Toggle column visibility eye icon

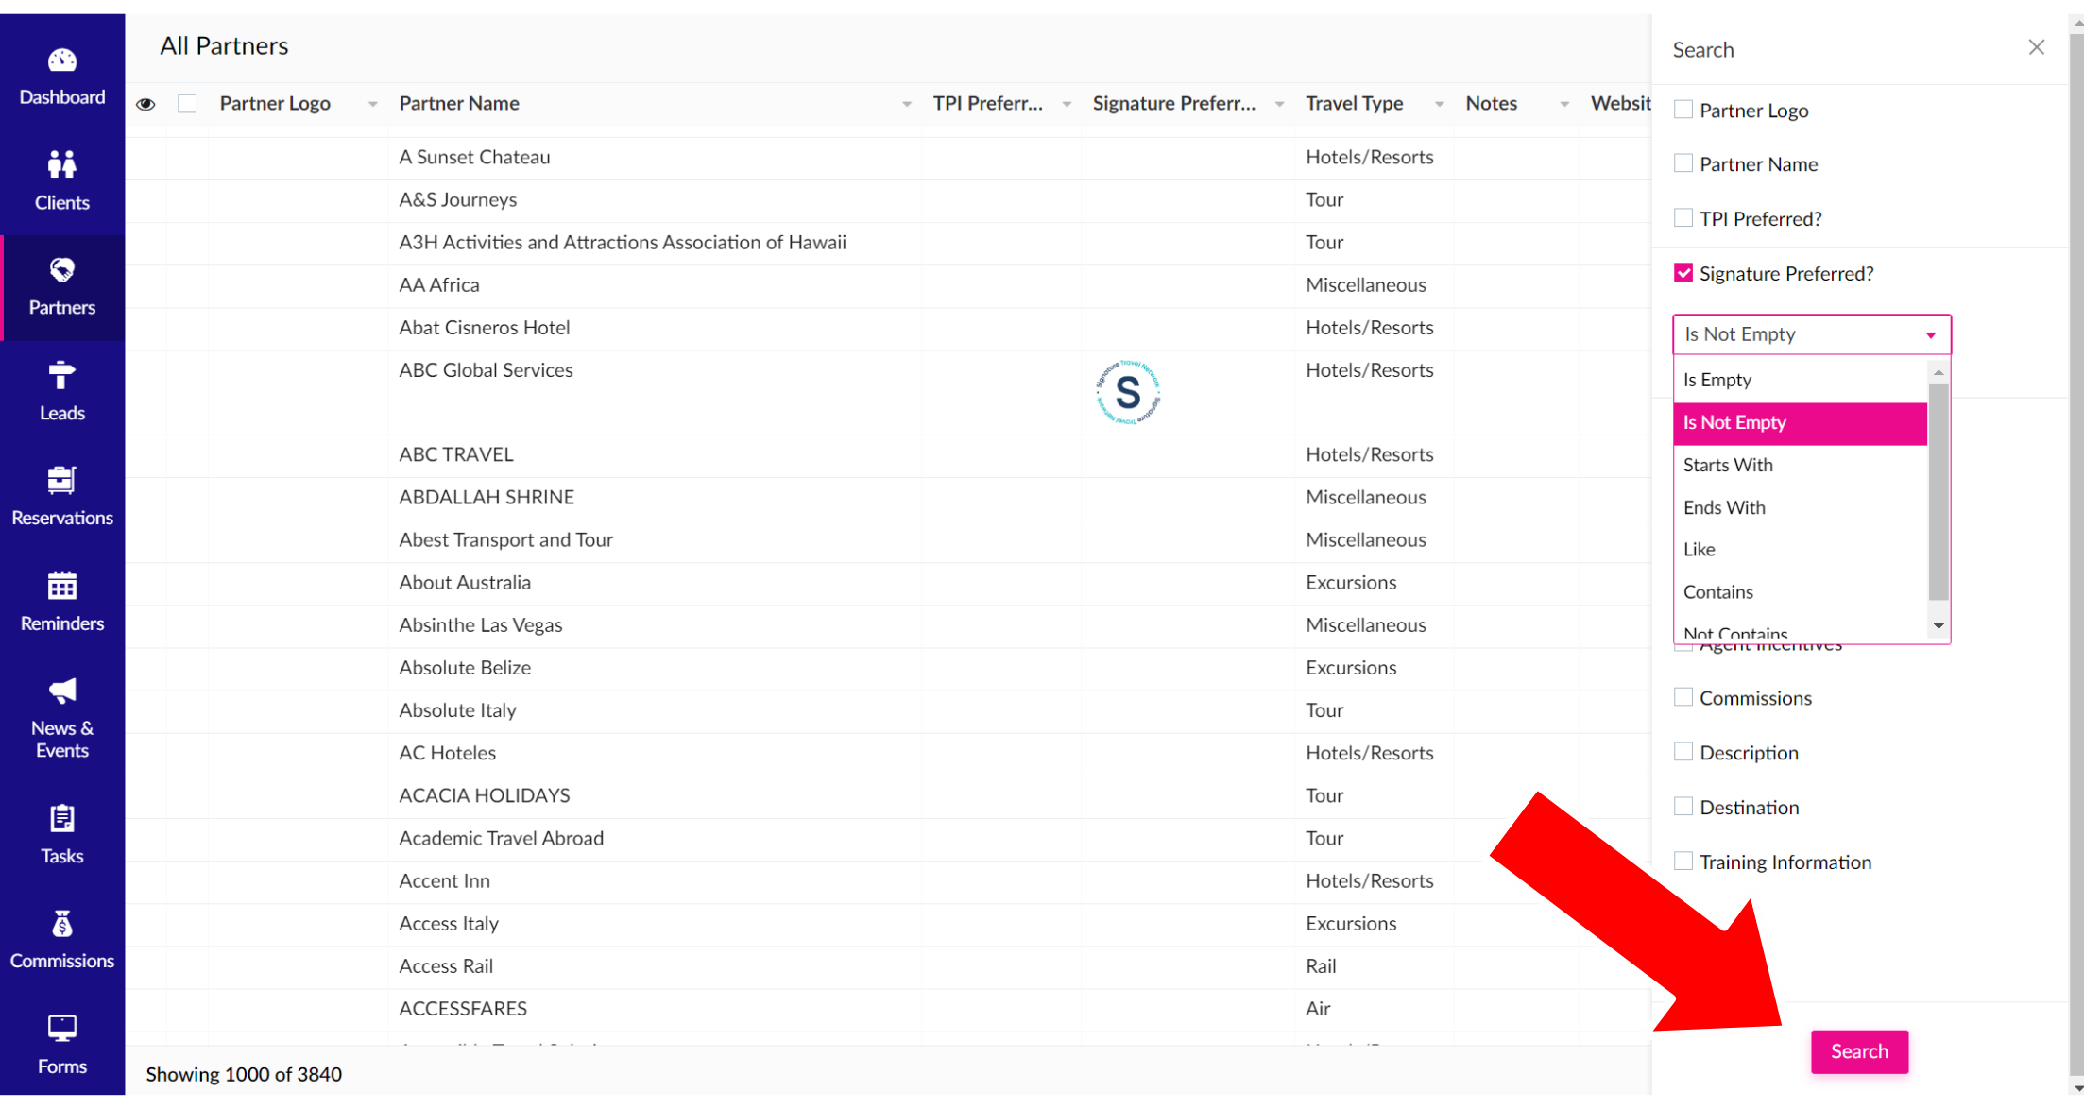click(x=145, y=104)
